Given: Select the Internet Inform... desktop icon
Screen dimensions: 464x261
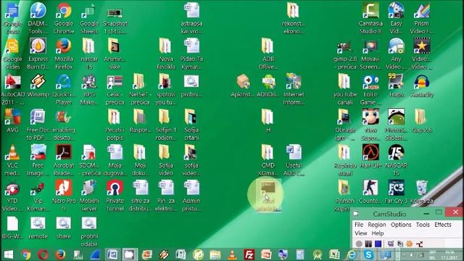Looking at the screenshot, I should coord(294,89).
